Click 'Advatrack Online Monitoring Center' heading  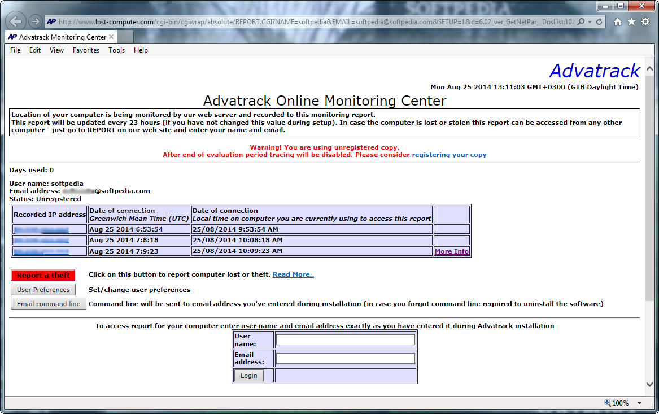[325, 101]
